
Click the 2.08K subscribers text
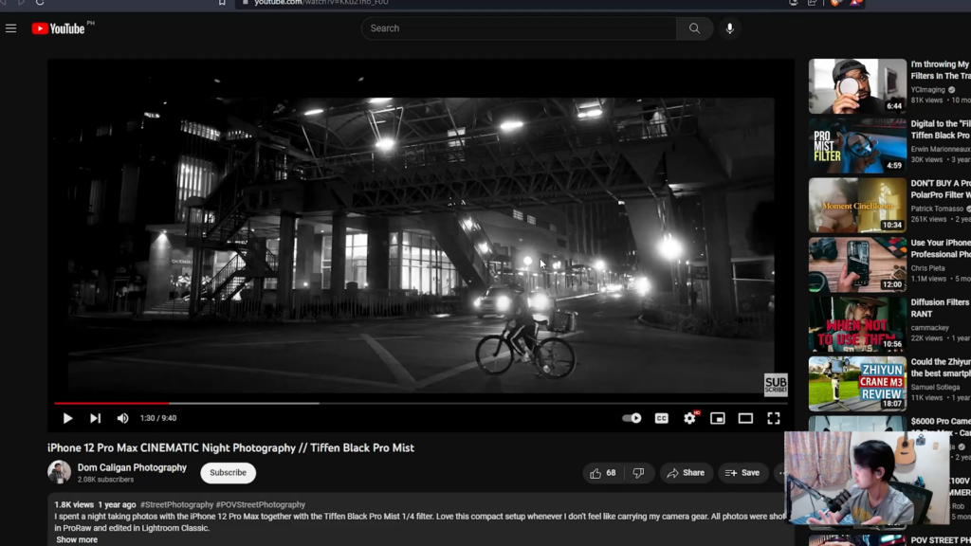coord(105,480)
